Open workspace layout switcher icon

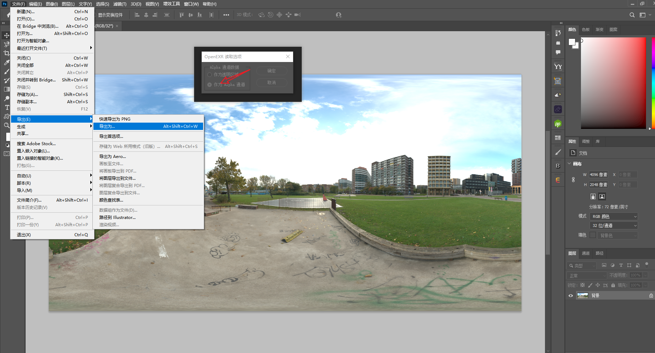pos(643,15)
